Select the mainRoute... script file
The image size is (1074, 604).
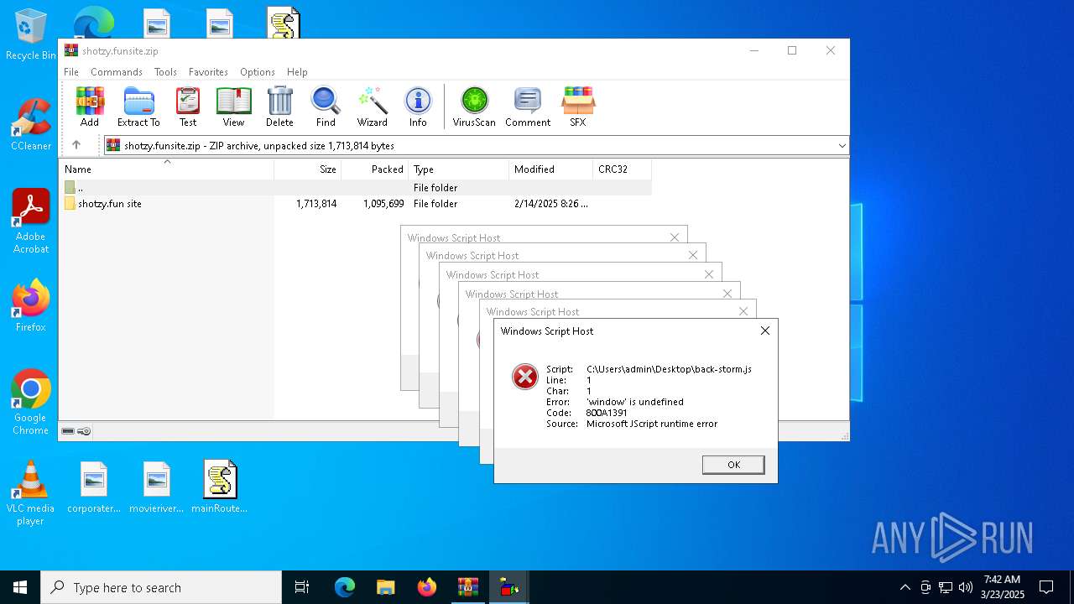coord(220,487)
